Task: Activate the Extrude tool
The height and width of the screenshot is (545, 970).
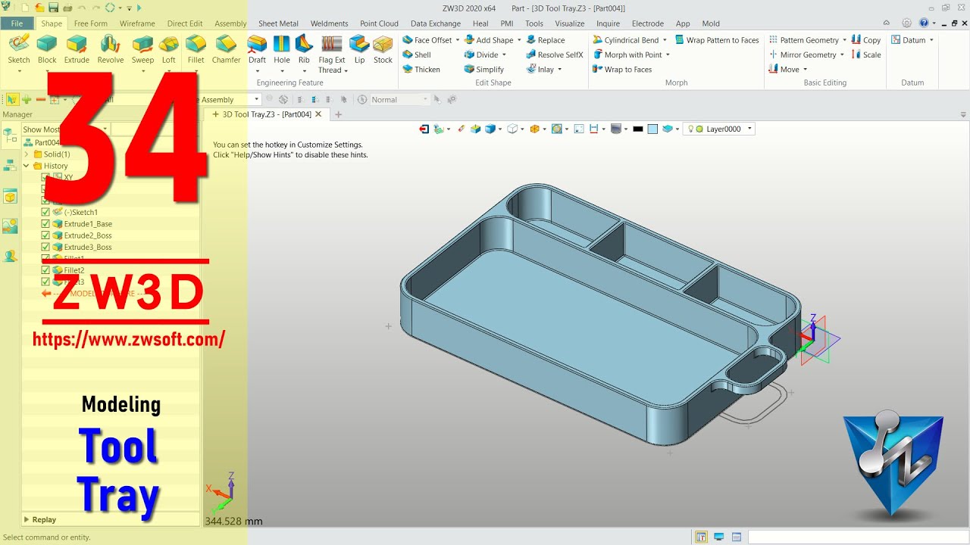Action: click(77, 49)
